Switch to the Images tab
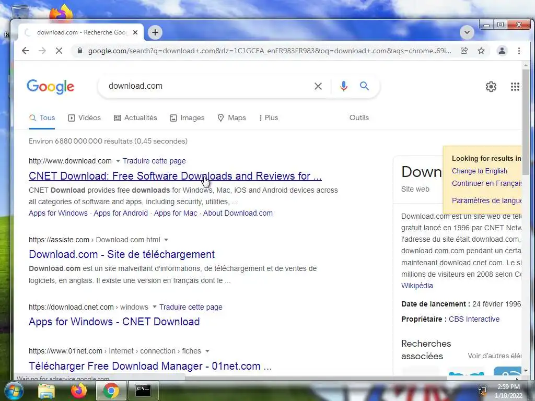Screen dimensions: 535x401 click(187, 117)
